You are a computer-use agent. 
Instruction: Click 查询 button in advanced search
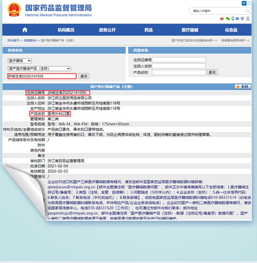[x=212, y=72]
